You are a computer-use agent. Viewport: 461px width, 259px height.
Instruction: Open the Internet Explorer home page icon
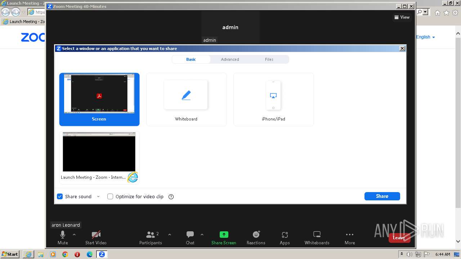coord(437,13)
